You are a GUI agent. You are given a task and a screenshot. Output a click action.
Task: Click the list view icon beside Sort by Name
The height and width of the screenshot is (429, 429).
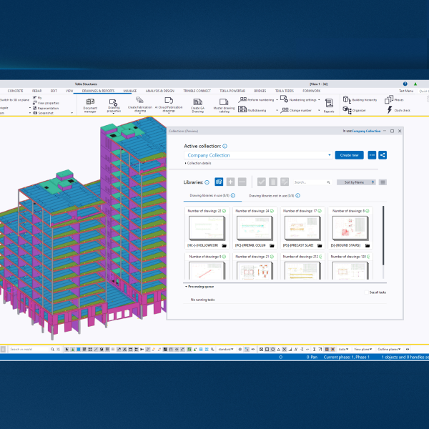tap(383, 182)
